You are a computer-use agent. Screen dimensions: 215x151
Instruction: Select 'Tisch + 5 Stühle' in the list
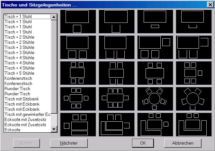27,73
